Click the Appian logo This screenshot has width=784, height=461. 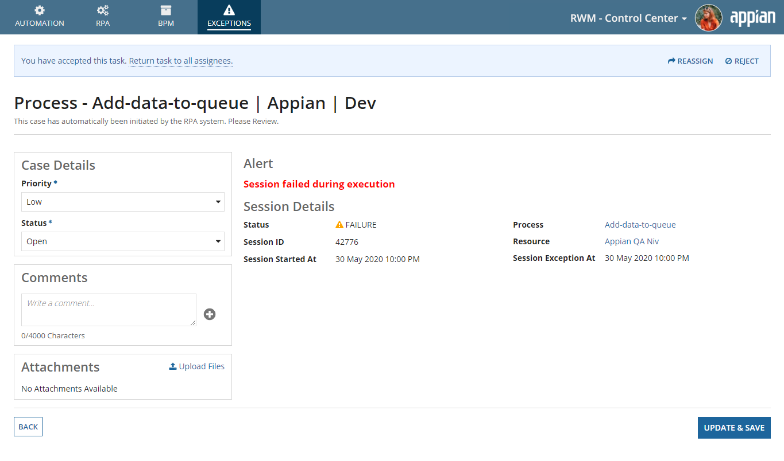tap(752, 18)
